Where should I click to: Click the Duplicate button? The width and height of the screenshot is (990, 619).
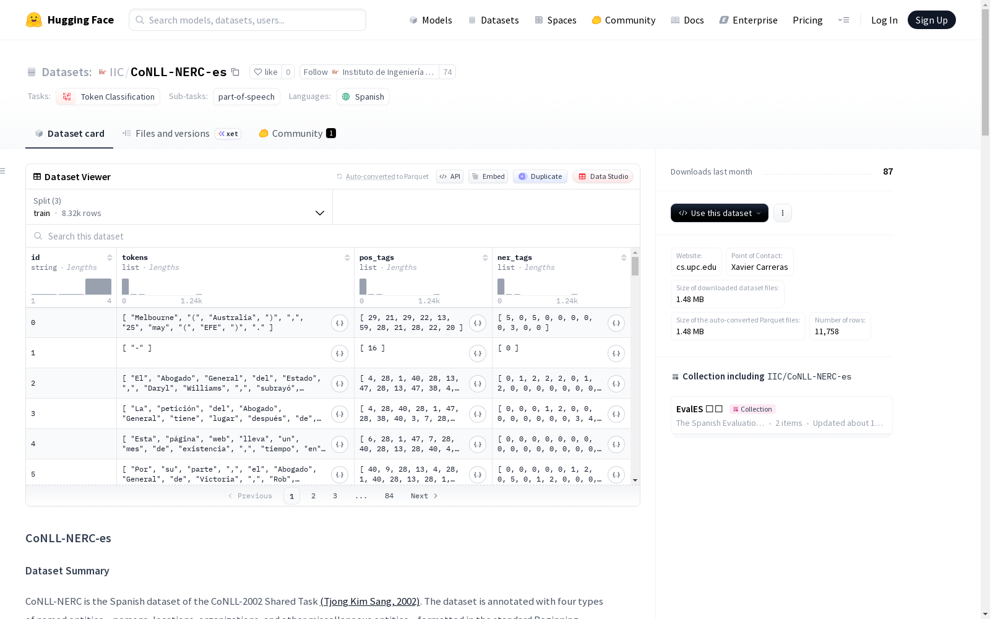[x=540, y=176]
